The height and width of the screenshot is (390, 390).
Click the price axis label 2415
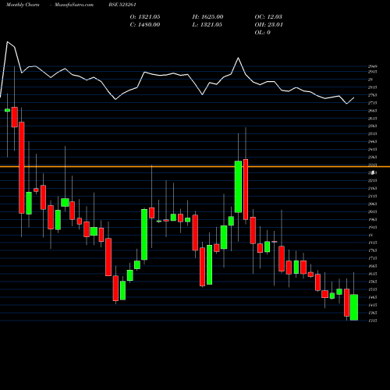pyautogui.click(x=373, y=150)
